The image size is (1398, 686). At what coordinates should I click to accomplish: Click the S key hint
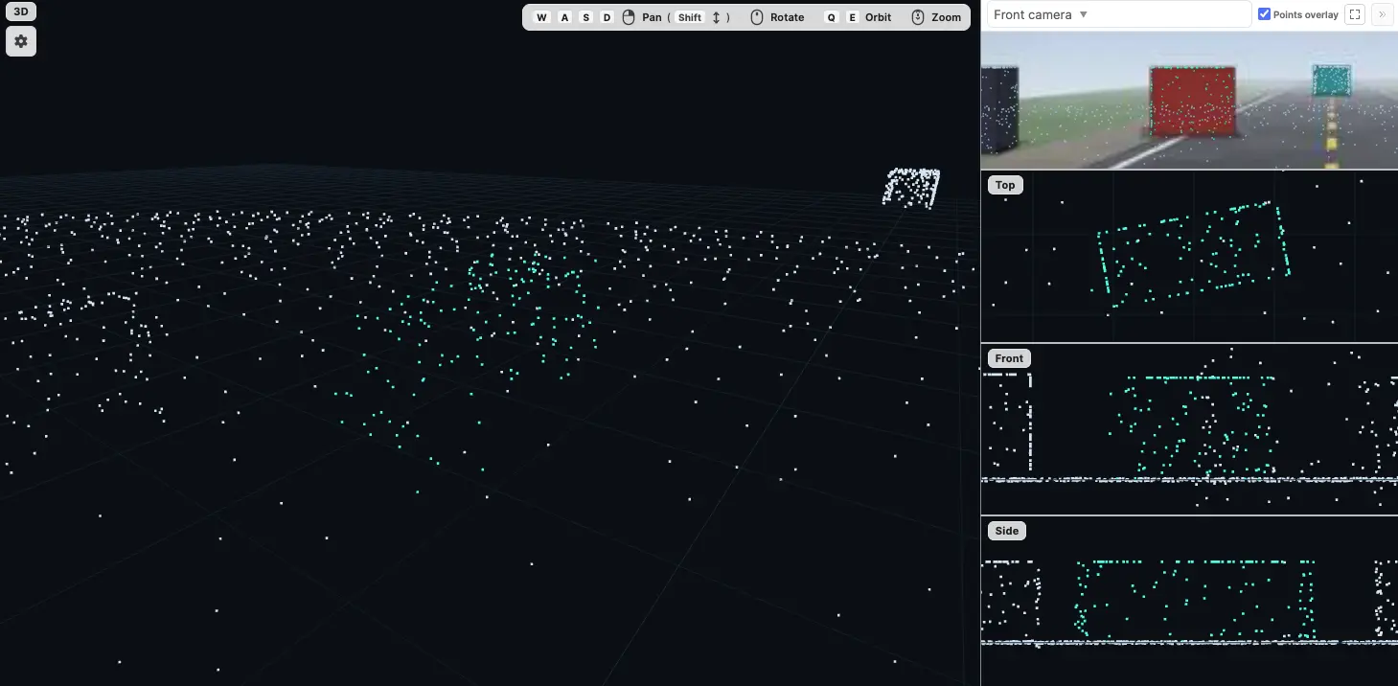point(586,17)
